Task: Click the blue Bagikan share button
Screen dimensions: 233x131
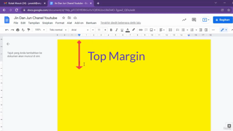Action: pyautogui.click(x=223, y=20)
